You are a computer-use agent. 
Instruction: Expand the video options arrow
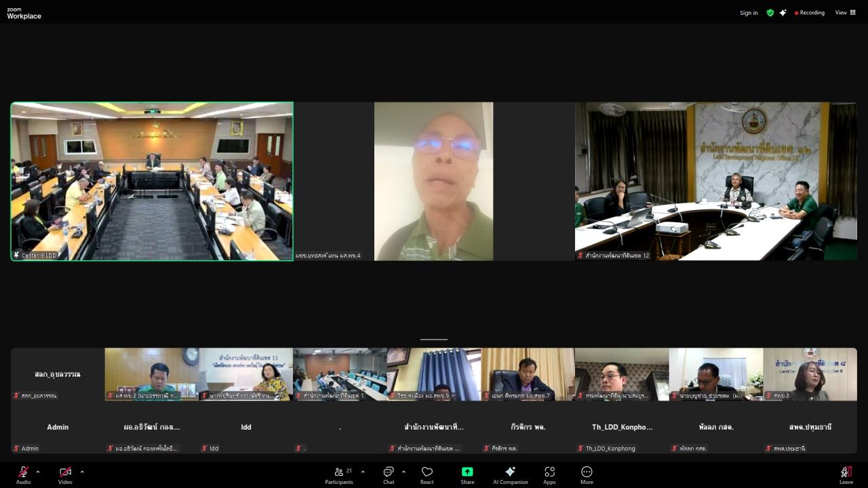tap(82, 472)
